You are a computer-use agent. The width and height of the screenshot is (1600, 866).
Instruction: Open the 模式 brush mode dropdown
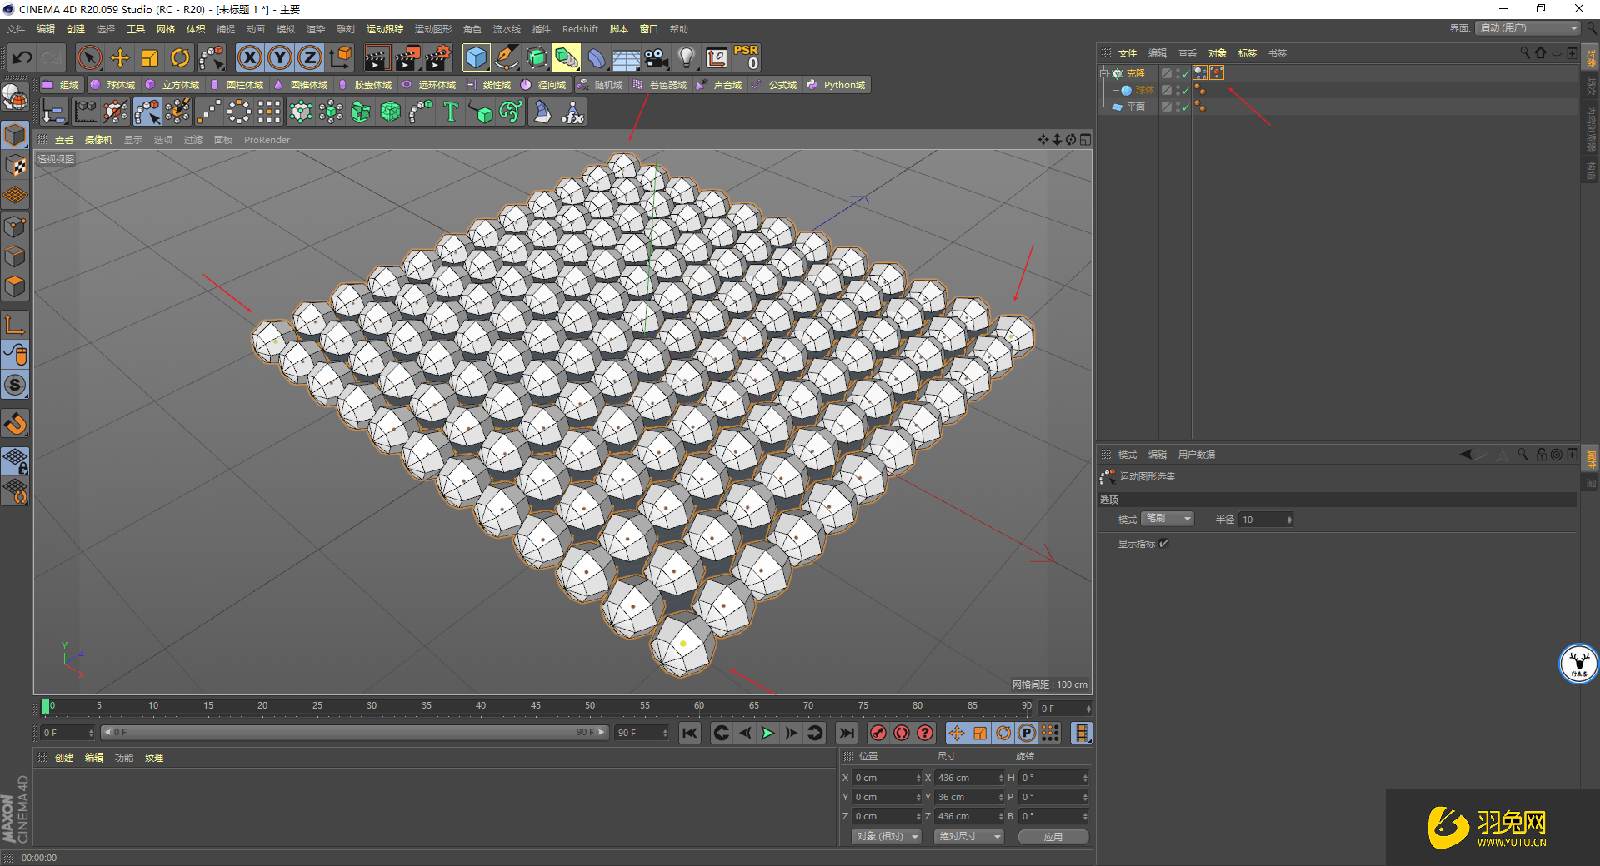click(1167, 519)
